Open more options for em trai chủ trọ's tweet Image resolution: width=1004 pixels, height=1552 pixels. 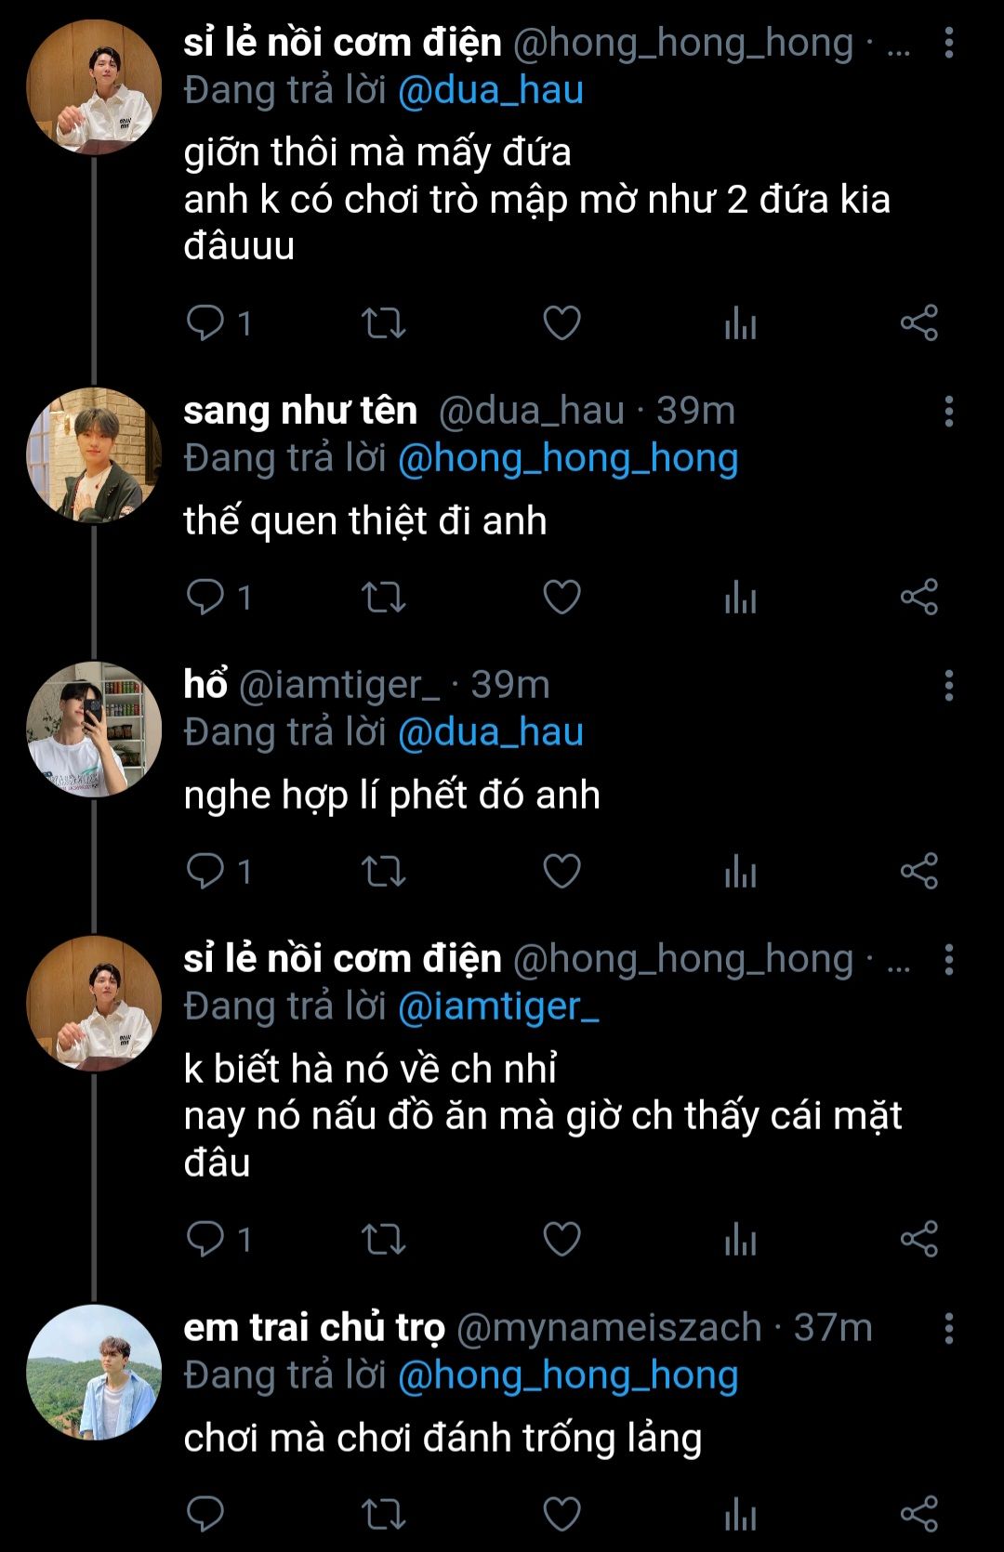click(x=948, y=1328)
